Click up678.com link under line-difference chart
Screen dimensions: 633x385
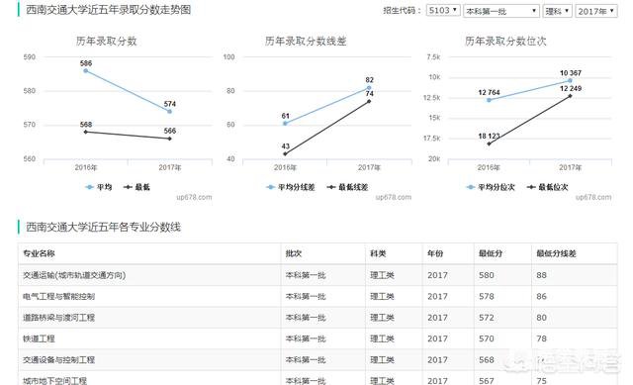click(x=394, y=197)
